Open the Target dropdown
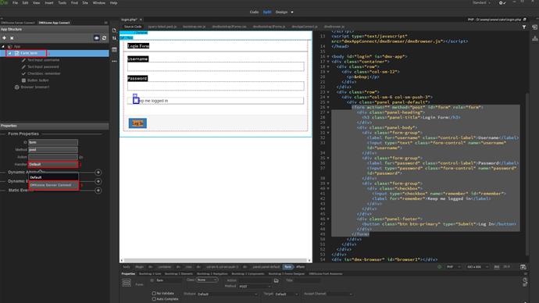 [x=287, y=294]
